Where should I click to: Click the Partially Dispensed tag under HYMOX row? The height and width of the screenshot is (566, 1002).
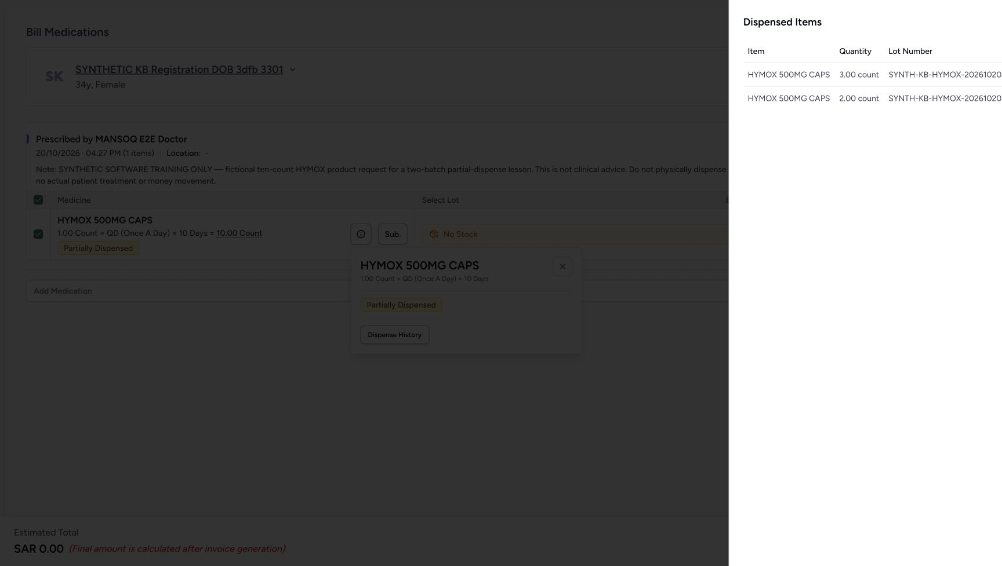tap(98, 248)
